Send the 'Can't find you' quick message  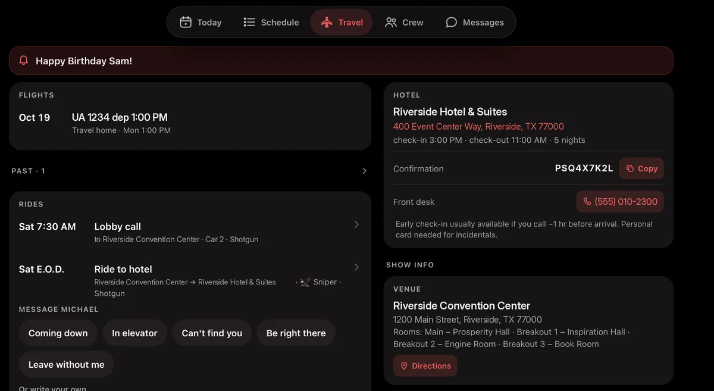(x=212, y=333)
